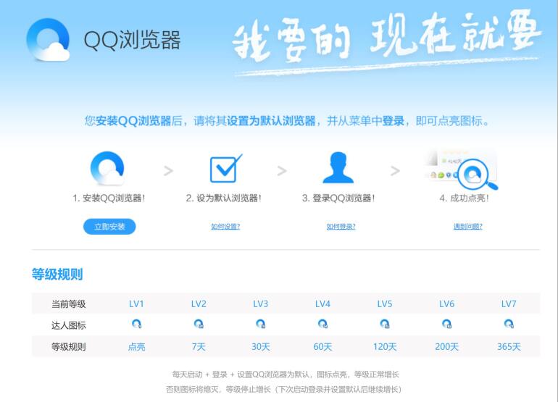Viewport: 558px width, 402px height.
Task: Click the 30天 rule cell
Action: (260, 346)
